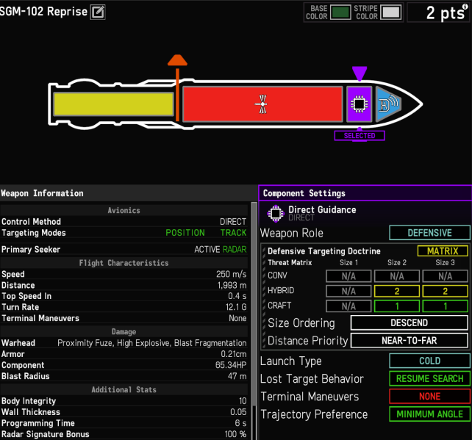Toggle Trajectory Preference MINIMUM ANGLE
Viewport: 472px width, 440px height.
429,414
